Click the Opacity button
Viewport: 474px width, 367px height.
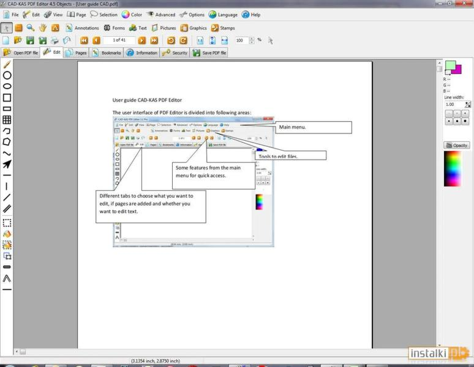(x=457, y=145)
